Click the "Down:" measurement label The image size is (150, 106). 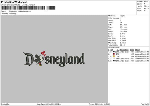pyautogui.click(x=110, y=31)
